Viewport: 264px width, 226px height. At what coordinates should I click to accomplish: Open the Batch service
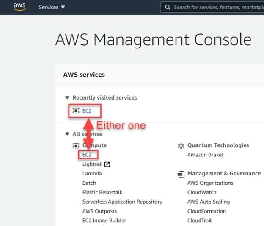[x=89, y=183]
